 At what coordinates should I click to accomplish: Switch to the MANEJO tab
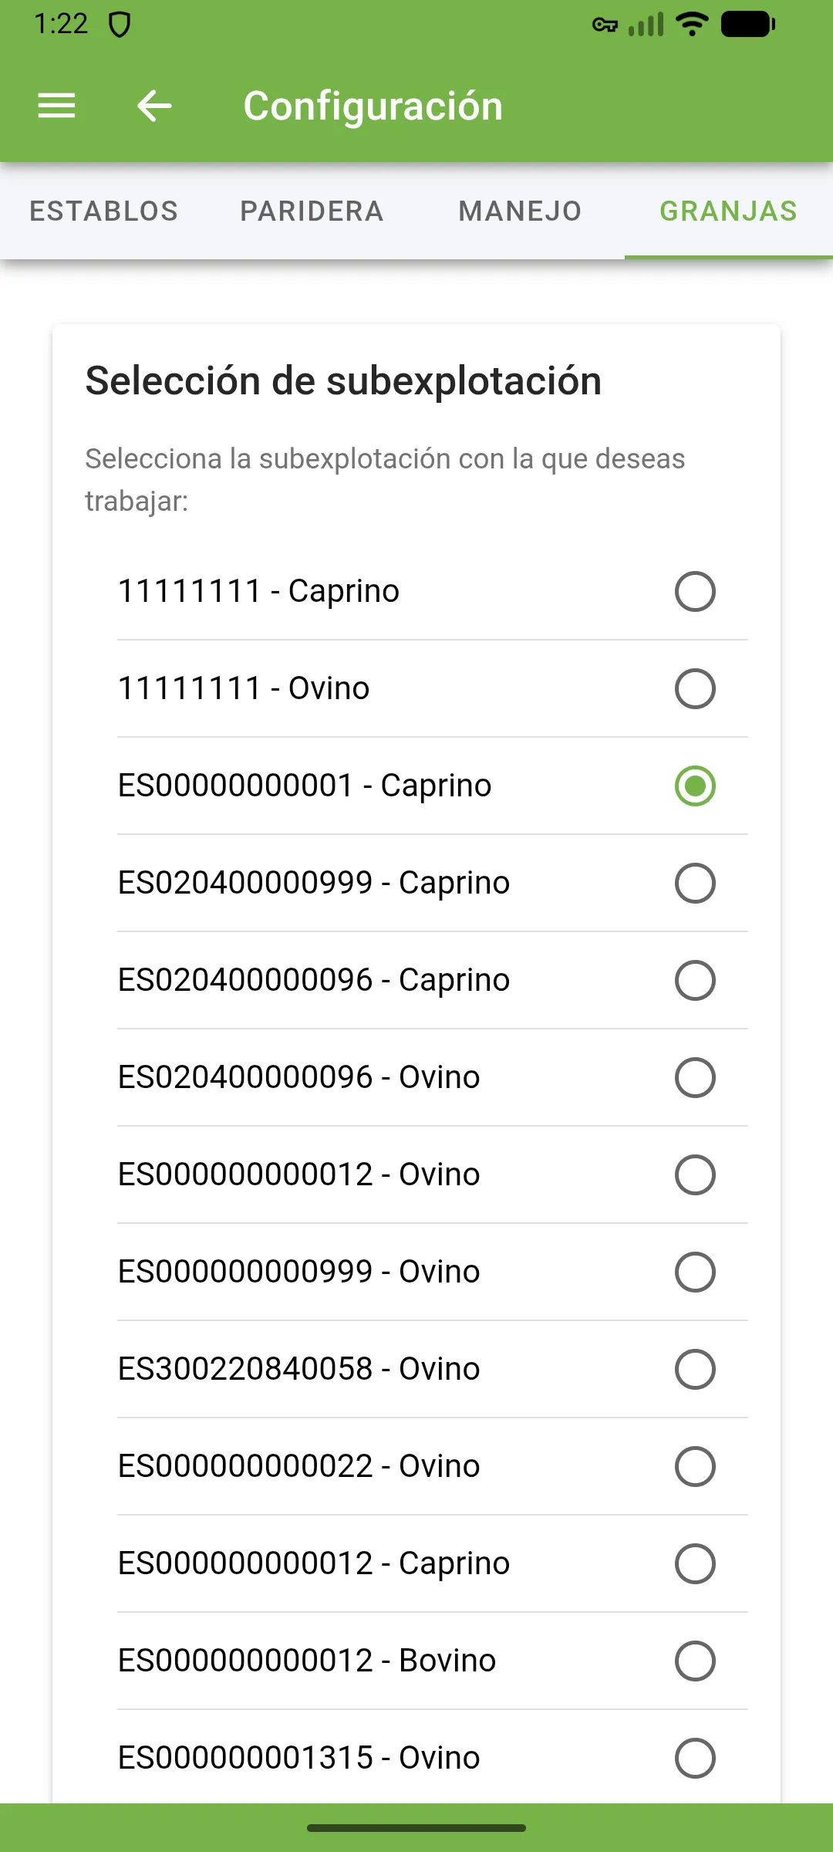pos(519,211)
